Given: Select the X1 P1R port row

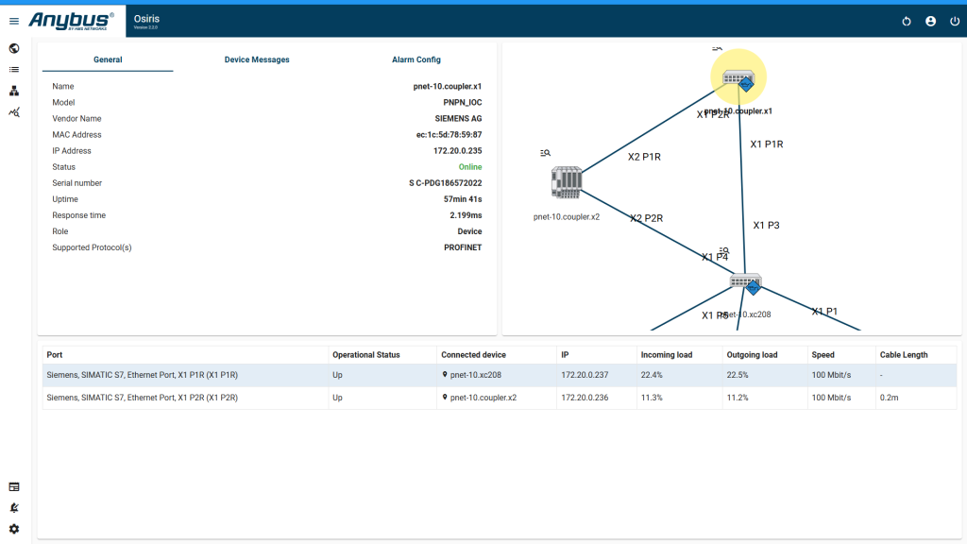Looking at the screenshot, I should pos(500,375).
